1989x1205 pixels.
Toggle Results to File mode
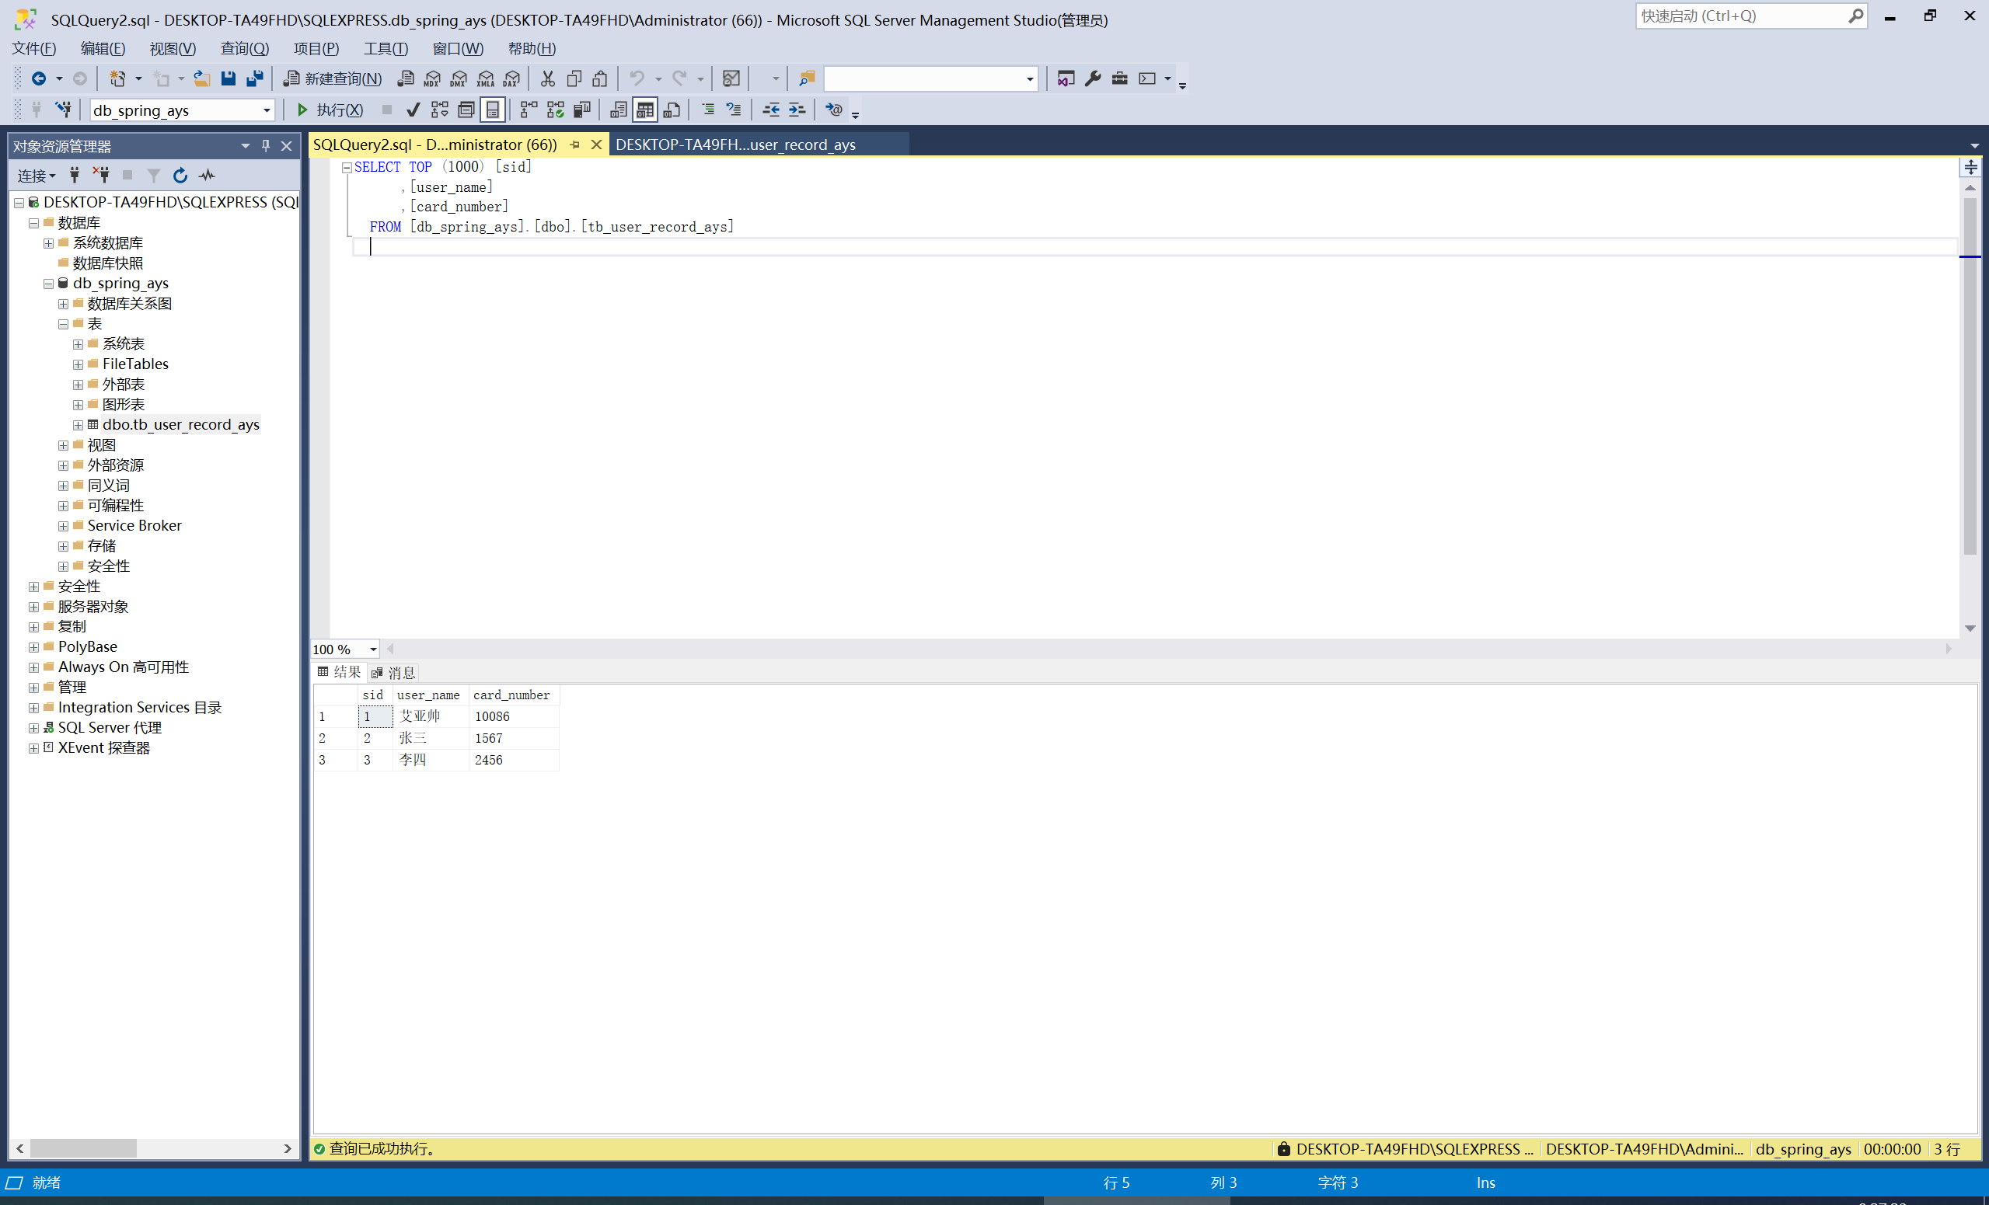[672, 110]
